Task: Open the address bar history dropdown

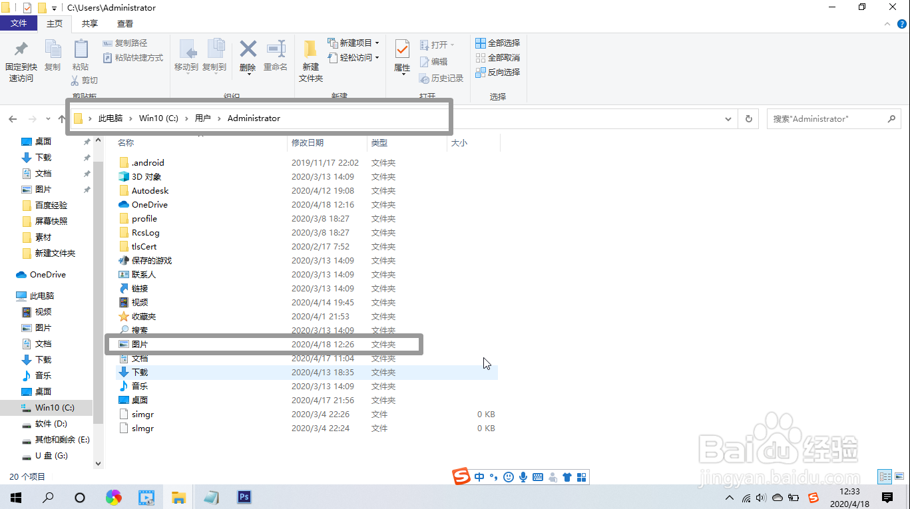Action: (x=728, y=119)
